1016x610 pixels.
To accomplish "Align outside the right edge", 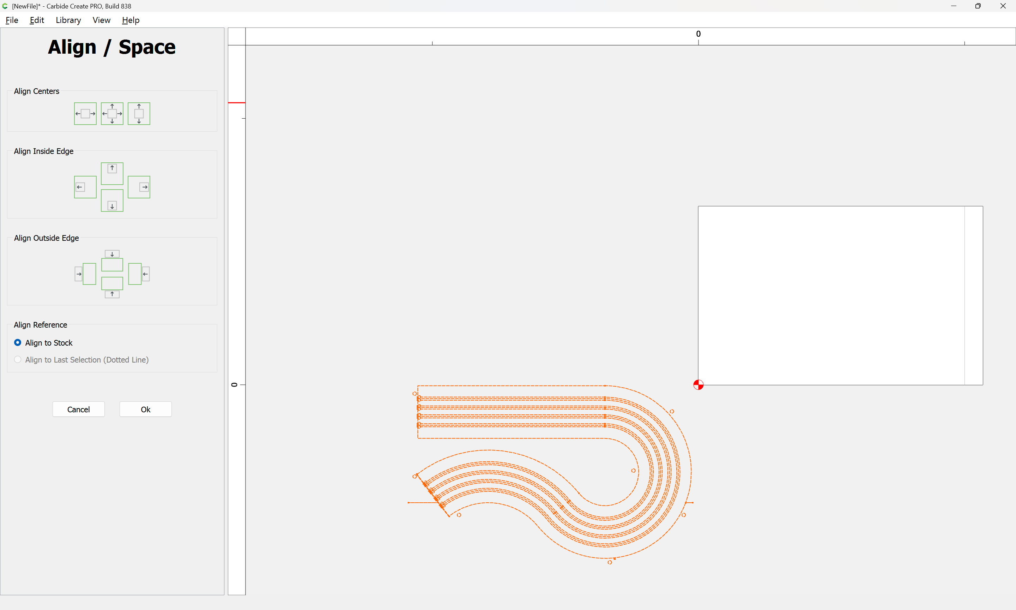I will point(139,274).
